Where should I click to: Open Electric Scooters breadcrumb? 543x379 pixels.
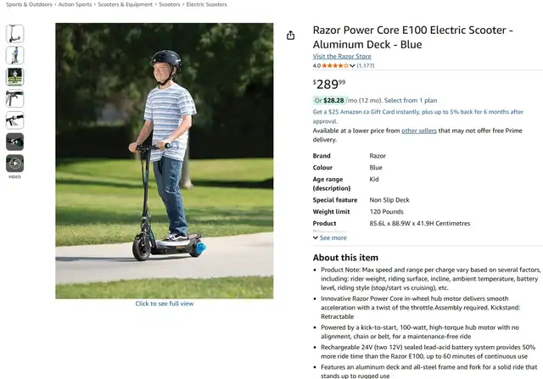[206, 4]
